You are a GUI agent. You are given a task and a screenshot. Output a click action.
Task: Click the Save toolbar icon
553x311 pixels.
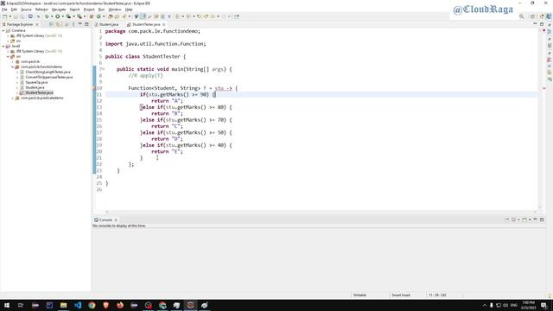16,16
